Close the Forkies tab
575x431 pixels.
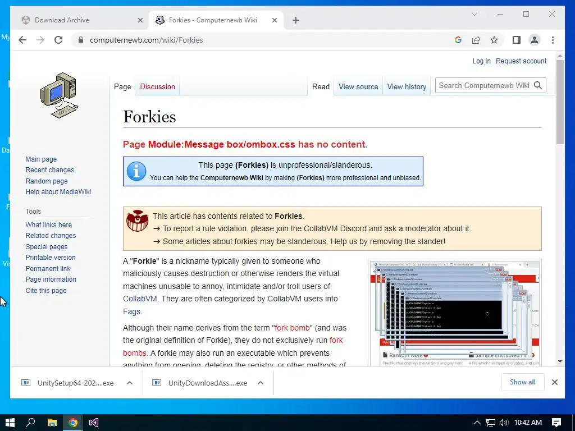[274, 20]
